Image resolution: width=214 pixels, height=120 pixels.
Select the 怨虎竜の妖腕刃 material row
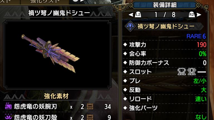click(x=58, y=107)
